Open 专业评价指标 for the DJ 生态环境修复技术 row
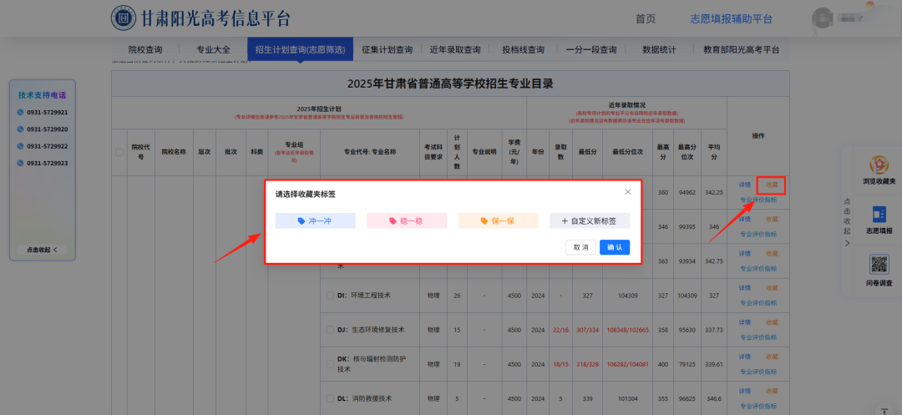Image resolution: width=902 pixels, height=415 pixels. pos(758,337)
